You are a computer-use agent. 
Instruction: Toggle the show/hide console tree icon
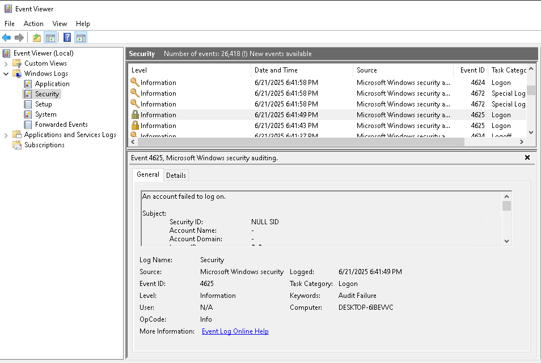(x=50, y=37)
